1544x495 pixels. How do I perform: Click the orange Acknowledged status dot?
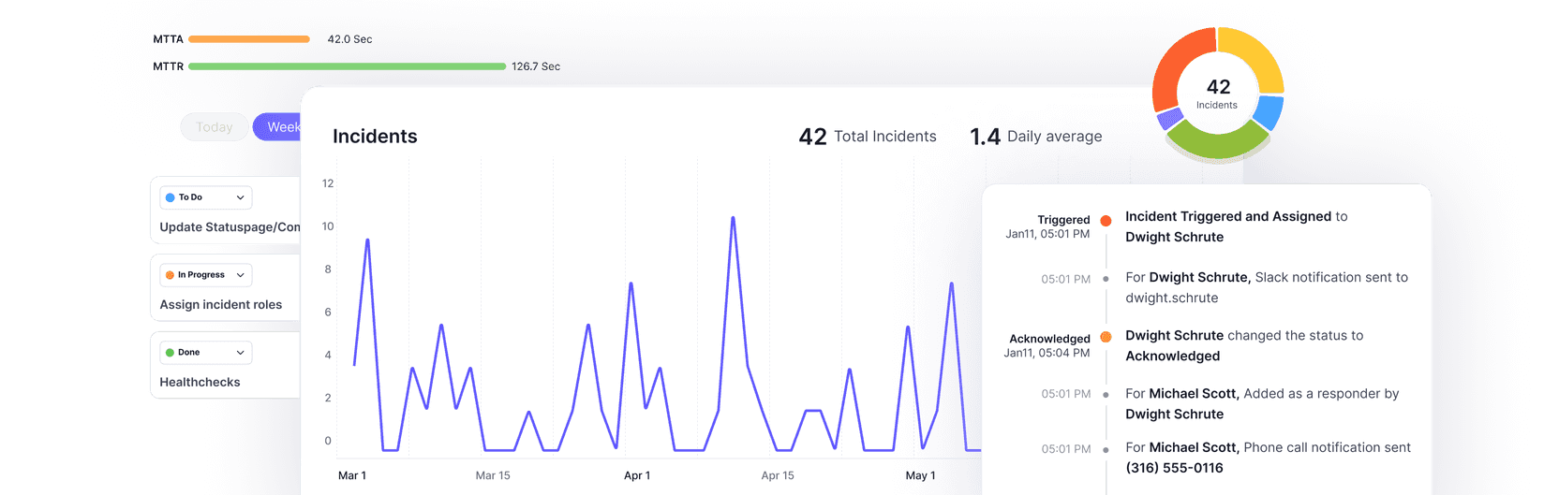click(1106, 337)
